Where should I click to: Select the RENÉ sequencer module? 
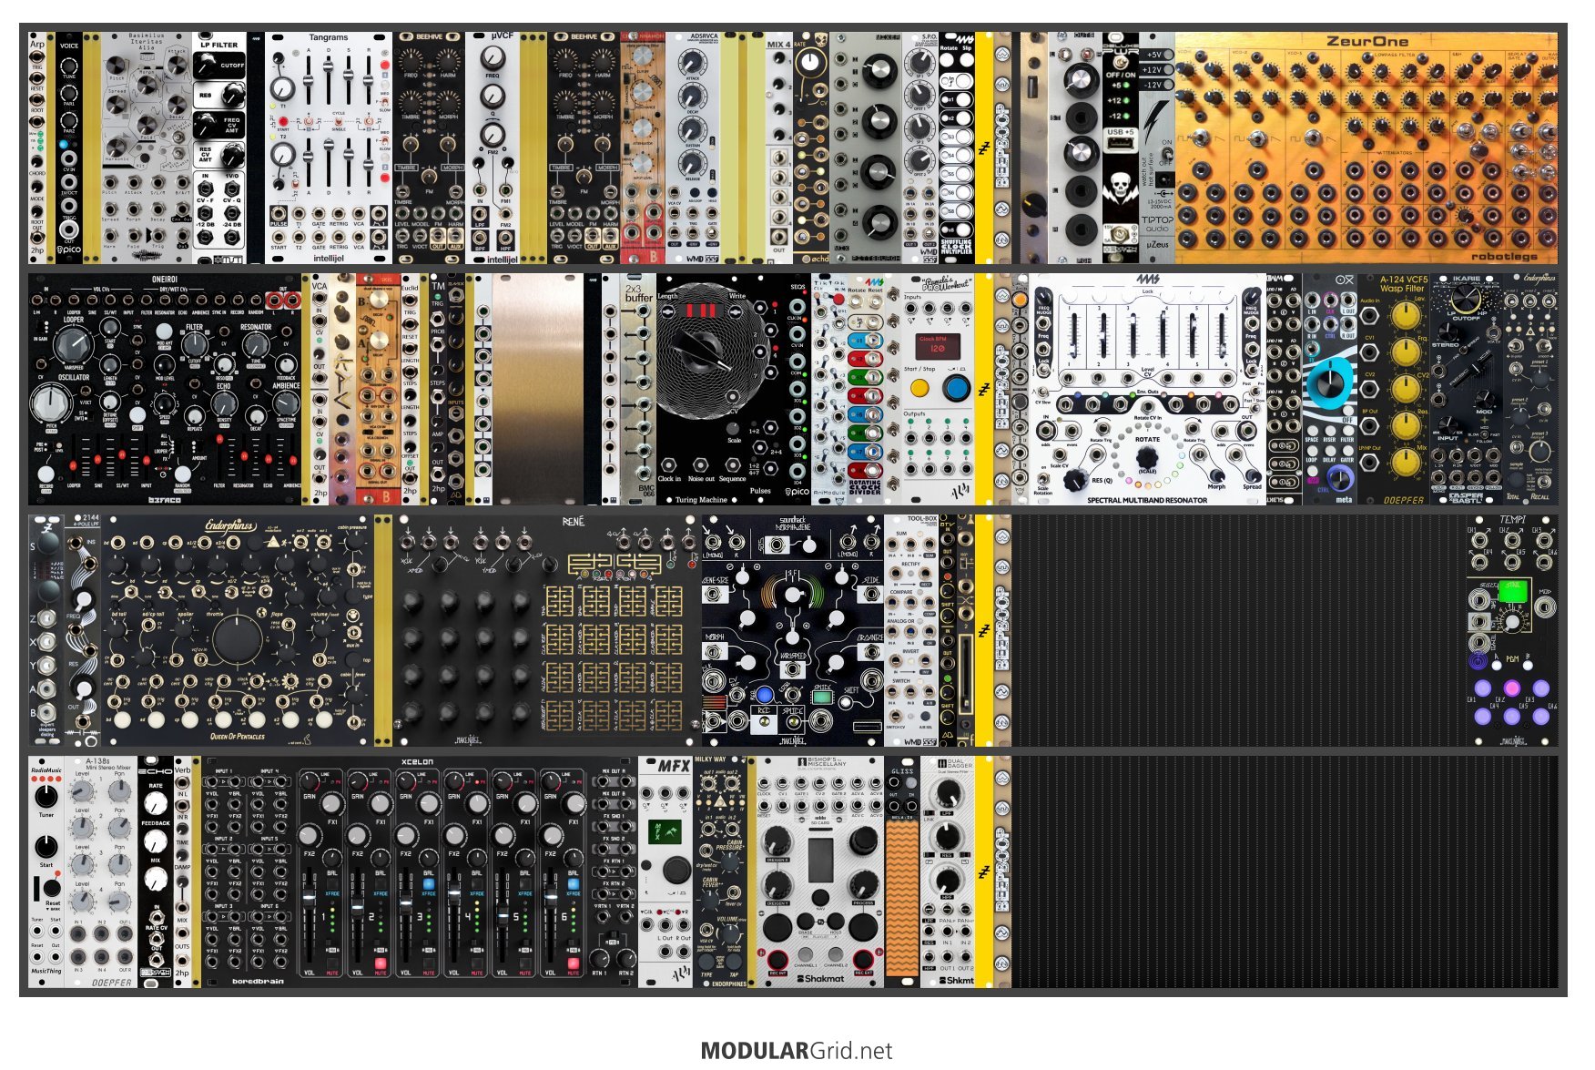tap(547, 630)
